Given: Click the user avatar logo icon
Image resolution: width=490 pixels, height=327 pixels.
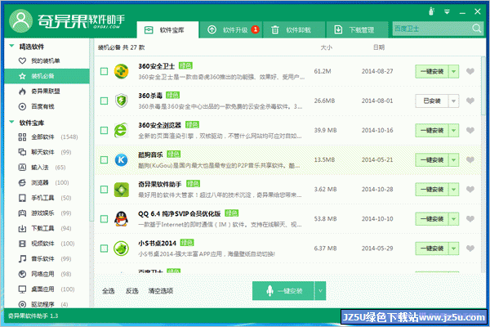Looking at the screenshot, I should tap(21, 21).
